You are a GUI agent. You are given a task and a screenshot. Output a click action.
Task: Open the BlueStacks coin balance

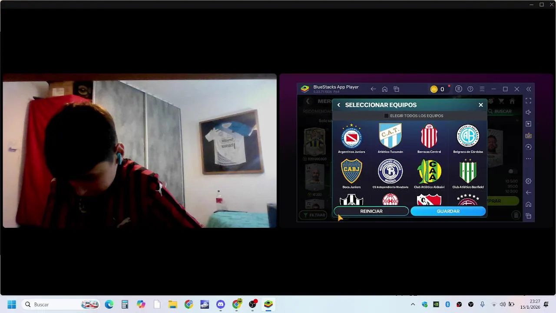pyautogui.click(x=437, y=89)
